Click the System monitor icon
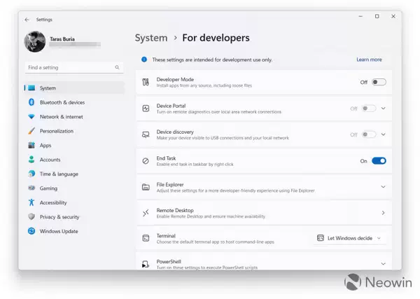This screenshot has height=299, width=420. pyautogui.click(x=31, y=88)
